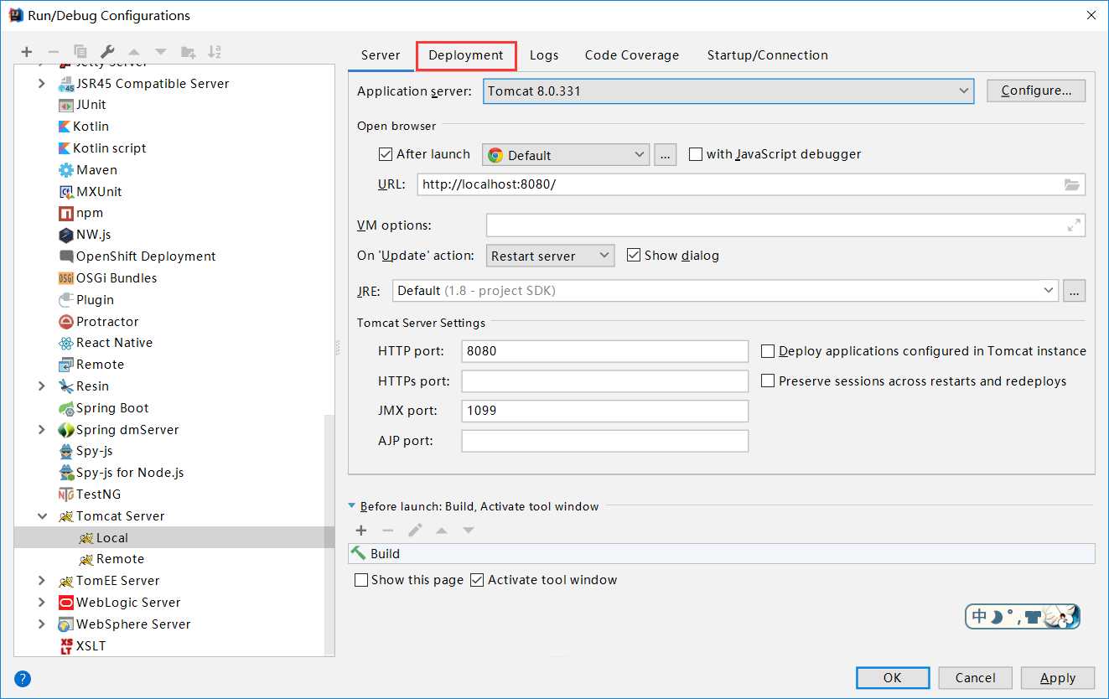Screen dimensions: 1109x699
Task: Click the Create New Folder icon
Action: point(188,52)
